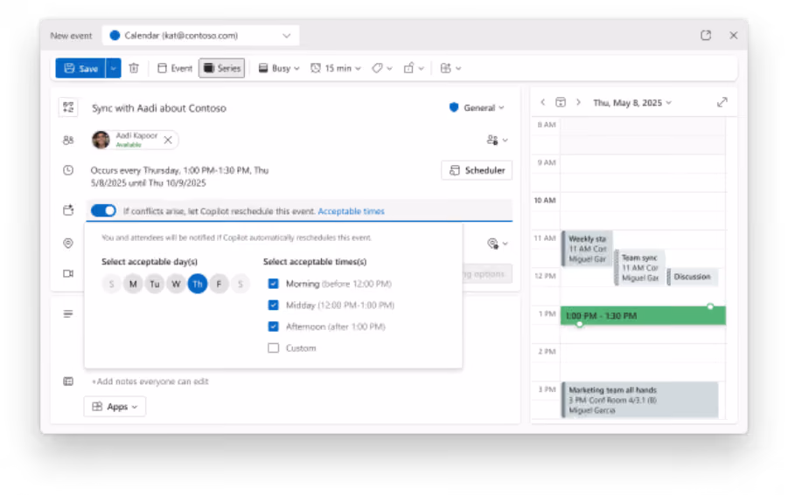Click the Save button
The width and height of the screenshot is (788, 495).
[80, 68]
